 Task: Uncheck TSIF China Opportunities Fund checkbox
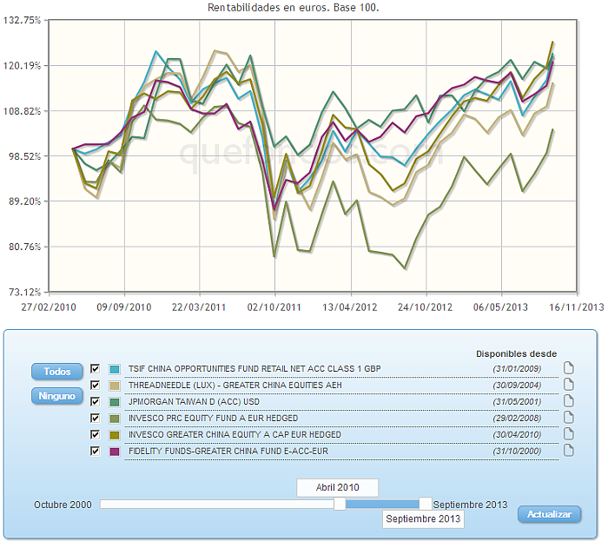95,368
